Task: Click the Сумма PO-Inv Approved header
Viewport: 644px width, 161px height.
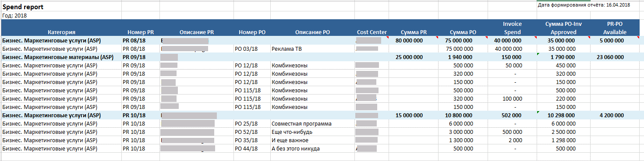Action: pyautogui.click(x=563, y=28)
